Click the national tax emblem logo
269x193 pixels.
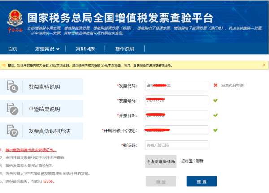point(15,21)
